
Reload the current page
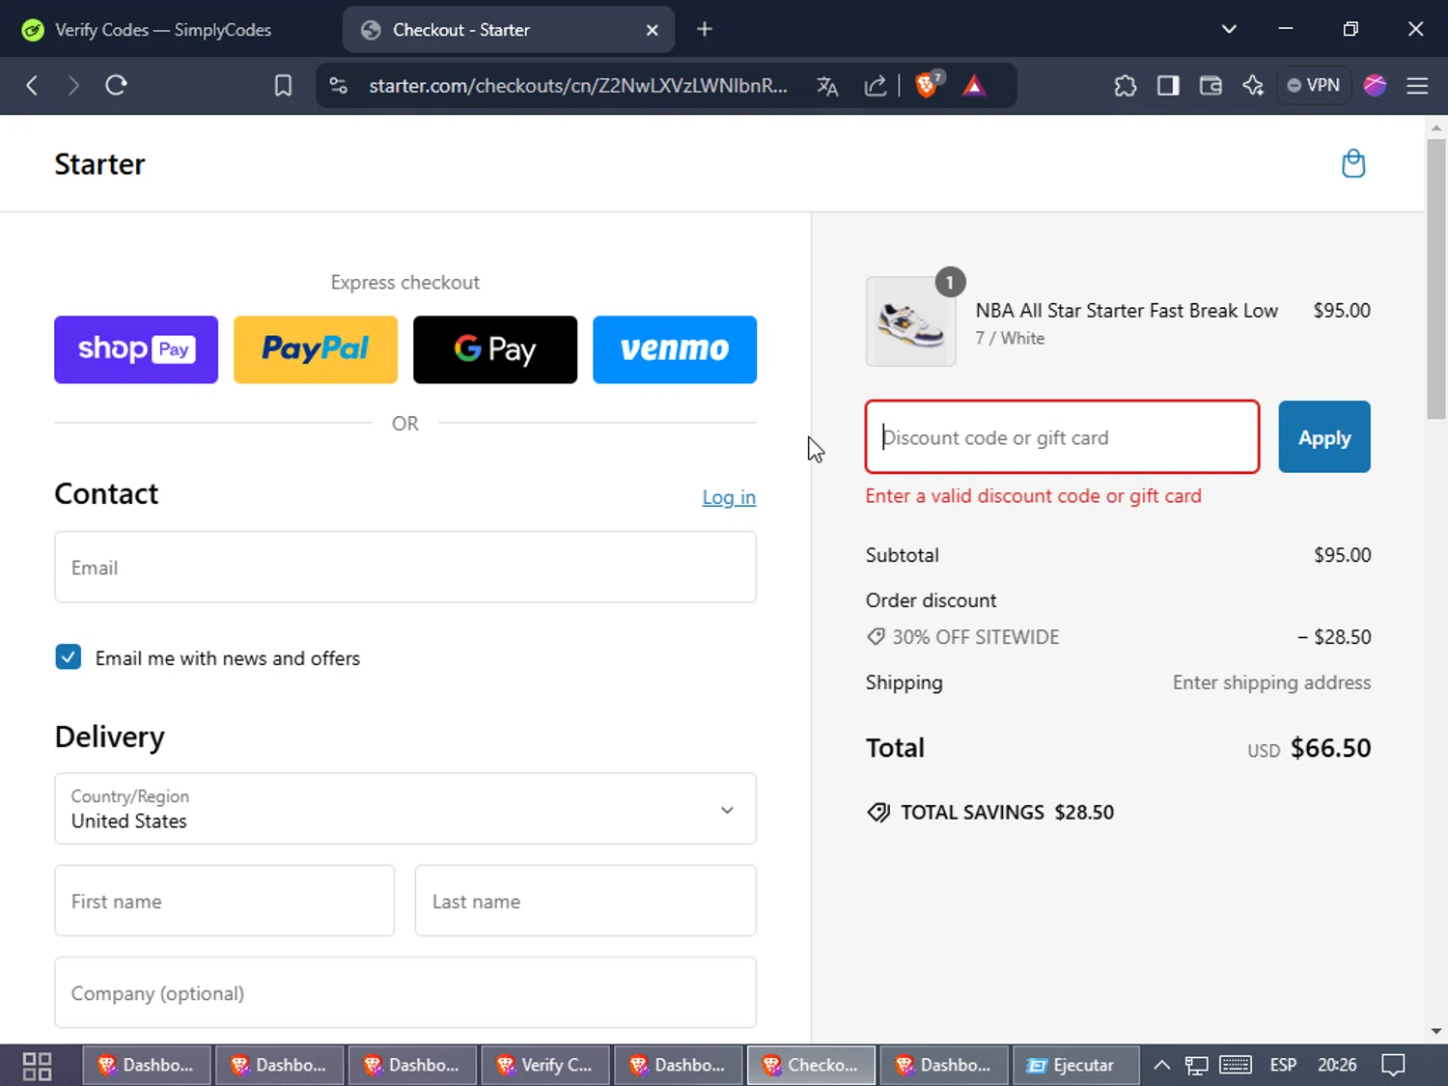(116, 86)
